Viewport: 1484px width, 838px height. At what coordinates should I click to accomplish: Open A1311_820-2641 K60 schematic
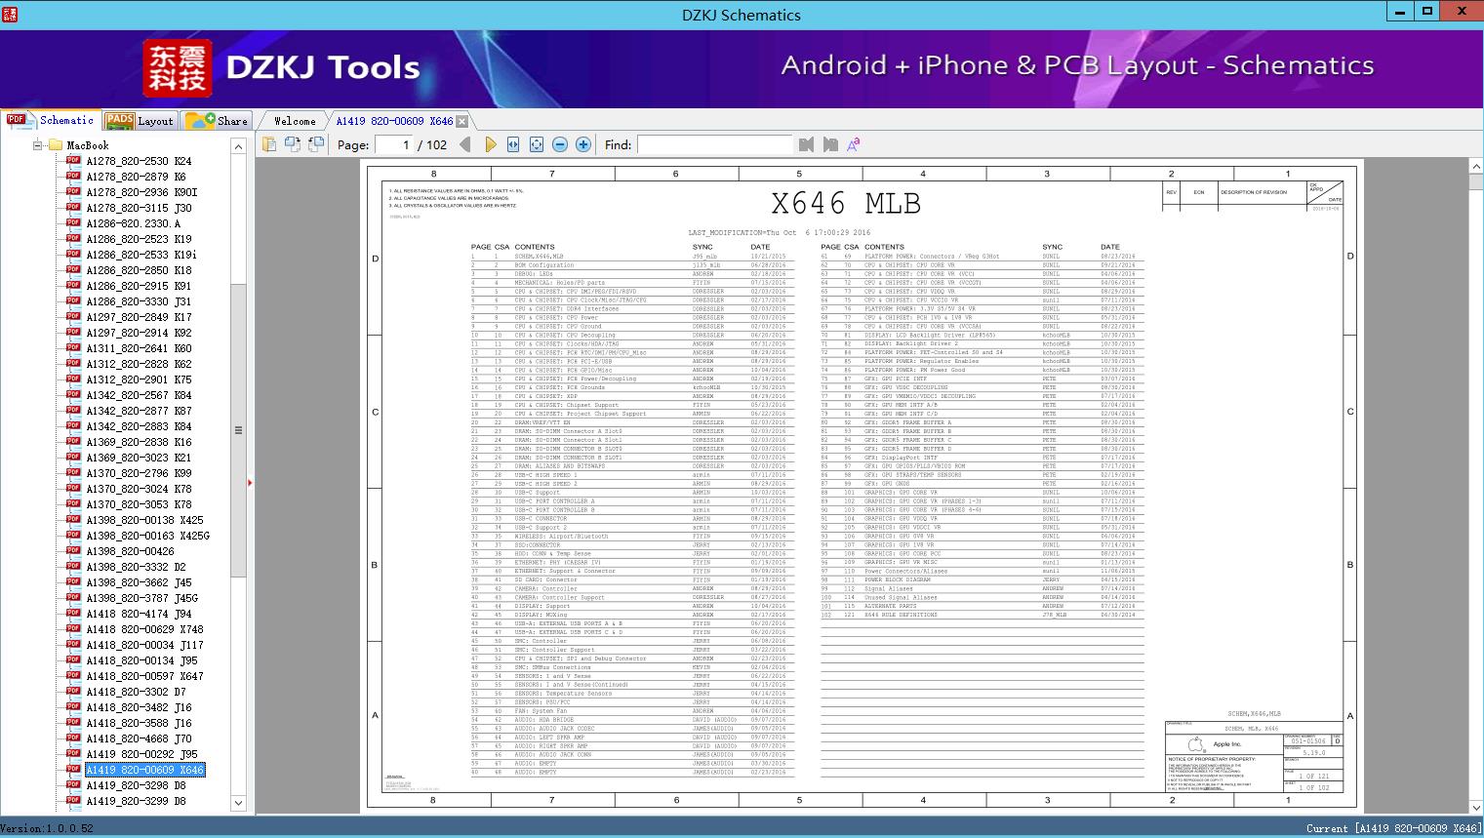click(139, 348)
